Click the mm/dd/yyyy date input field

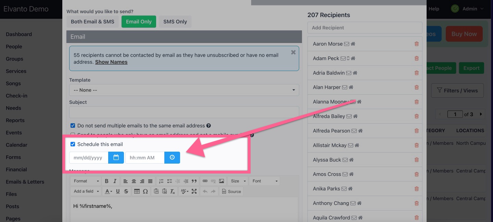click(88, 157)
